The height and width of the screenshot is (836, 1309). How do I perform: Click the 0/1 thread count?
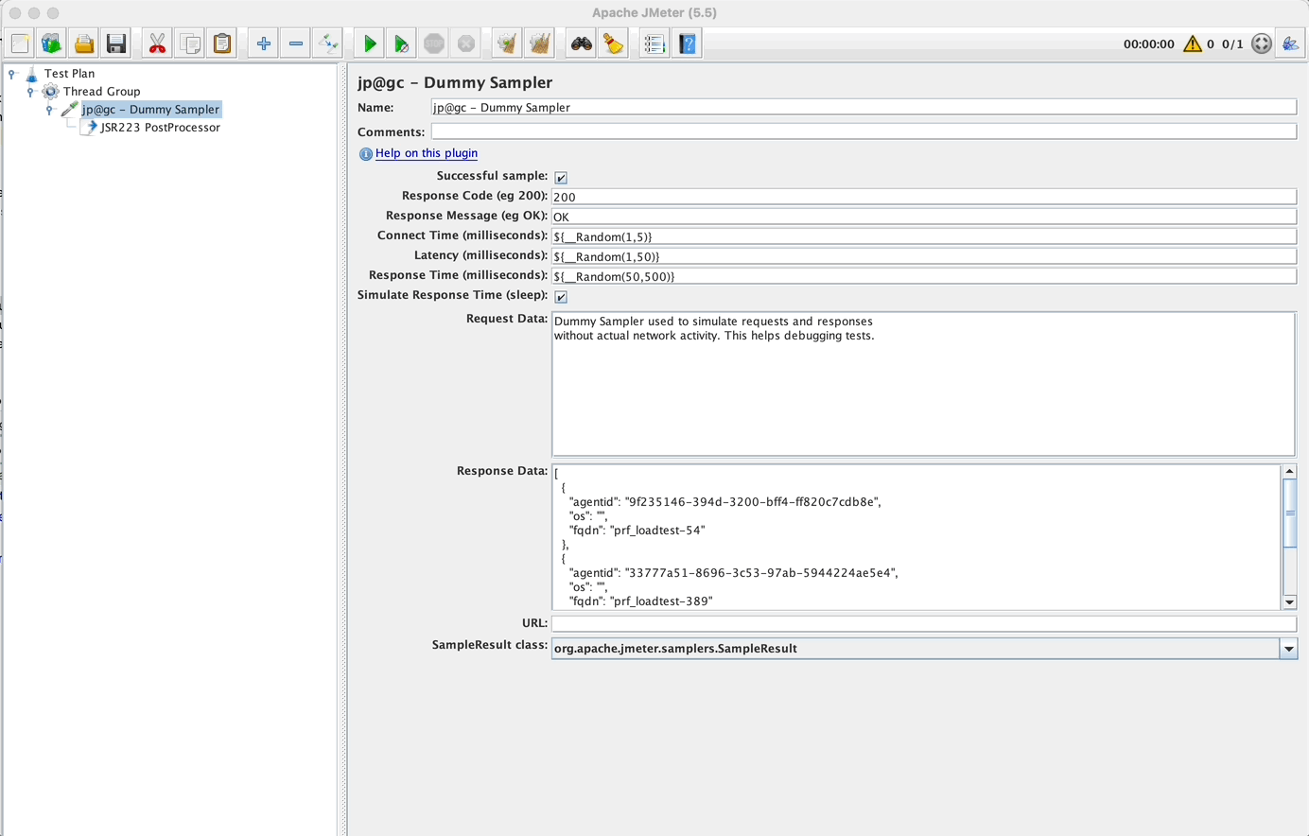point(1232,44)
